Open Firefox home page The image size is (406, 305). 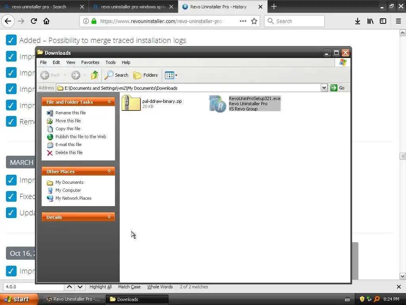pyautogui.click(x=46, y=21)
